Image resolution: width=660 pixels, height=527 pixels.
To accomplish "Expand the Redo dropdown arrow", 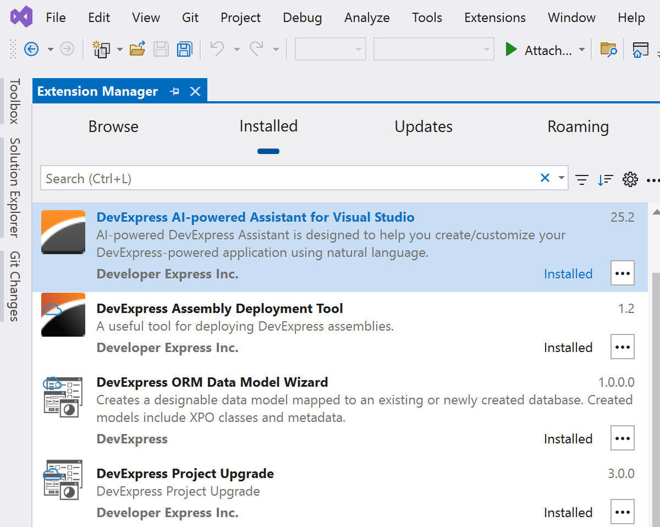I will 276,49.
